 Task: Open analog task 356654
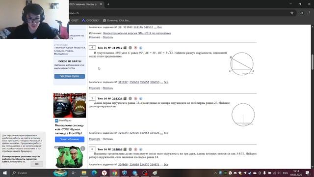[x=144, y=82]
